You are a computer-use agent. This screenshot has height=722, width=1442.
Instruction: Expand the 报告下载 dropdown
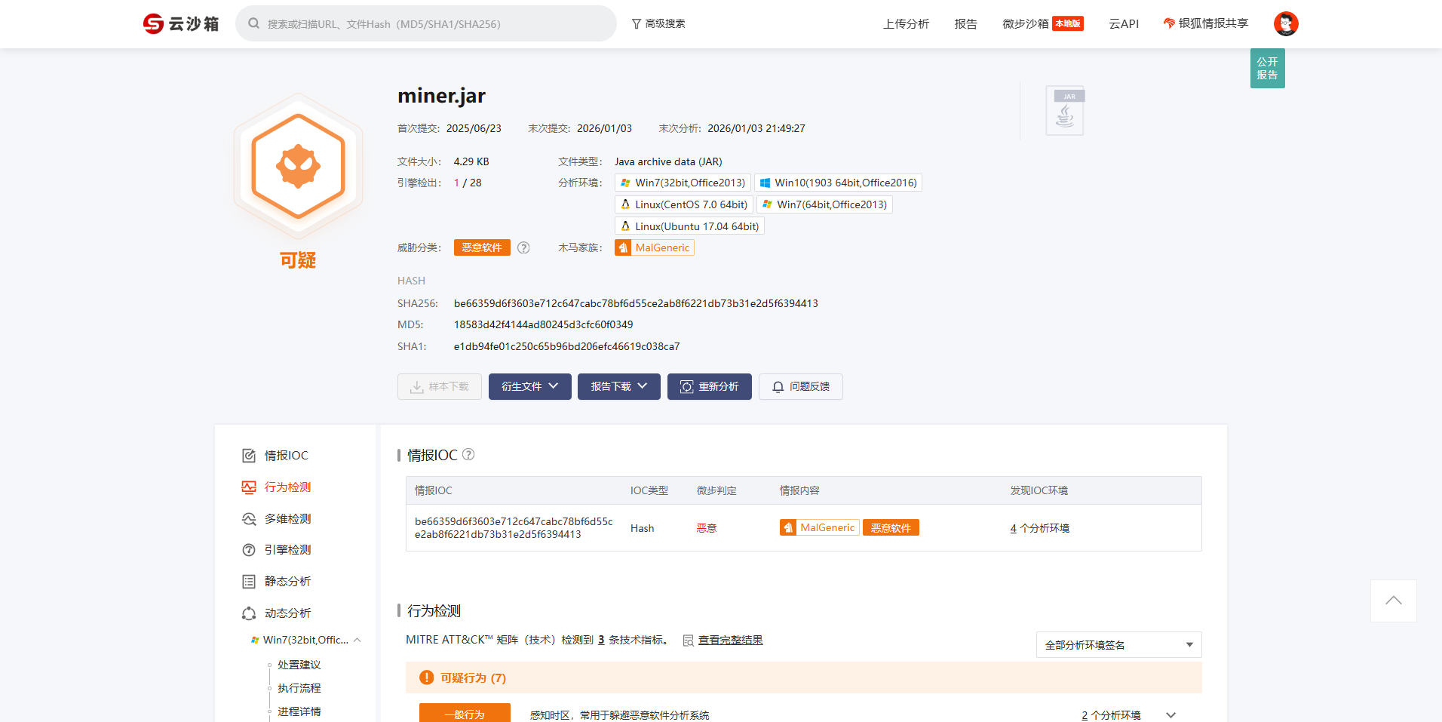point(618,386)
